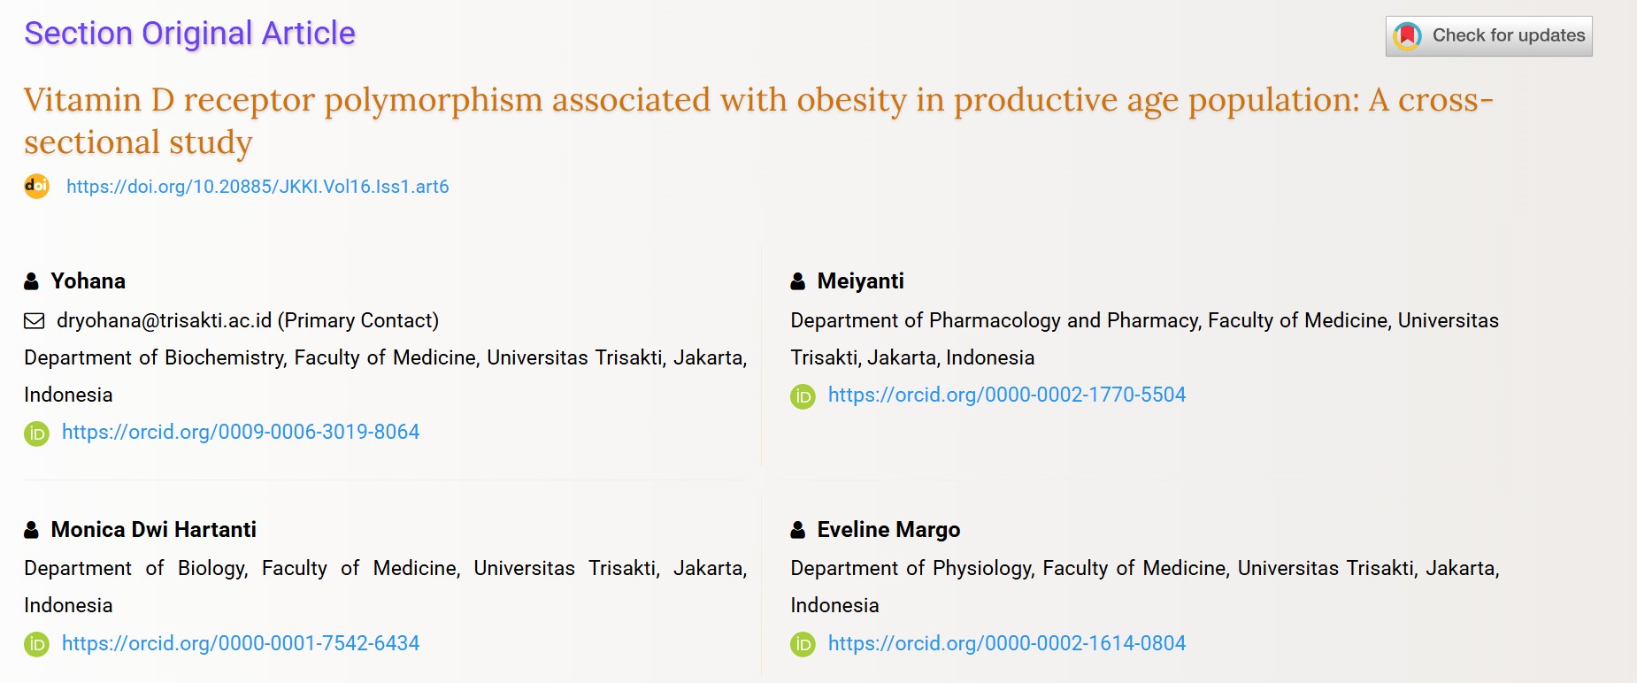Click the Section Original Article heading
1637x683 pixels.
point(189,34)
